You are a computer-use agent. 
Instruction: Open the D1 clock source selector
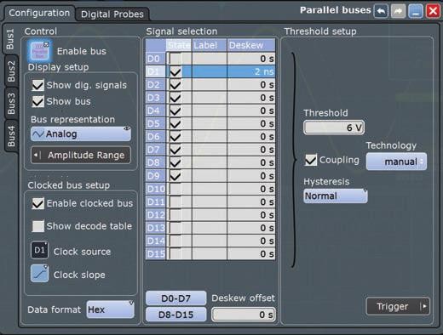39,250
